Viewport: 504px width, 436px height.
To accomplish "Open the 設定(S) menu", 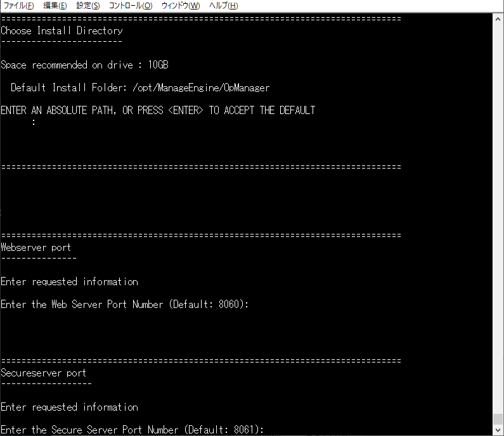I will (x=88, y=6).
